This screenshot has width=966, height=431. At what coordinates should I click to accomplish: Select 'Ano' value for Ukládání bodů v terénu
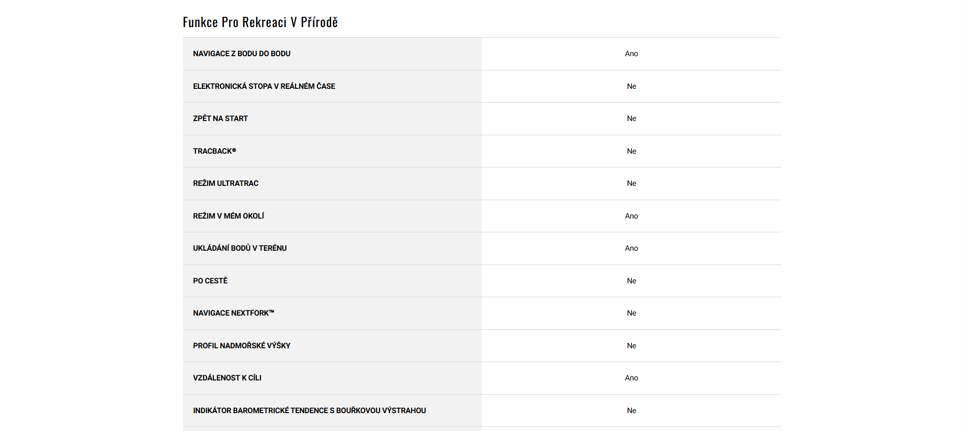tap(631, 248)
